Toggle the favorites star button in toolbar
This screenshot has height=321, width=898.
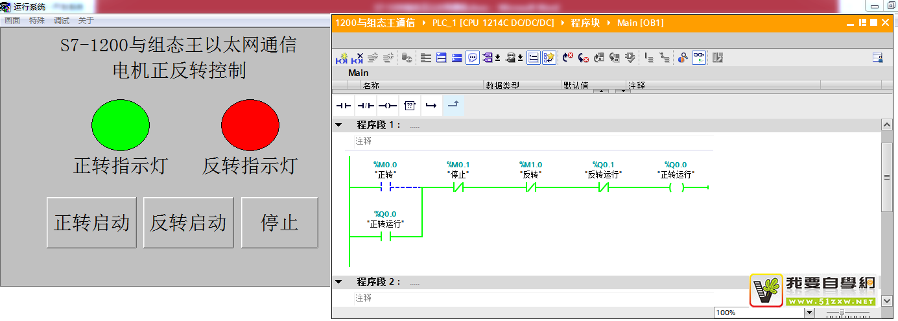pos(549,58)
